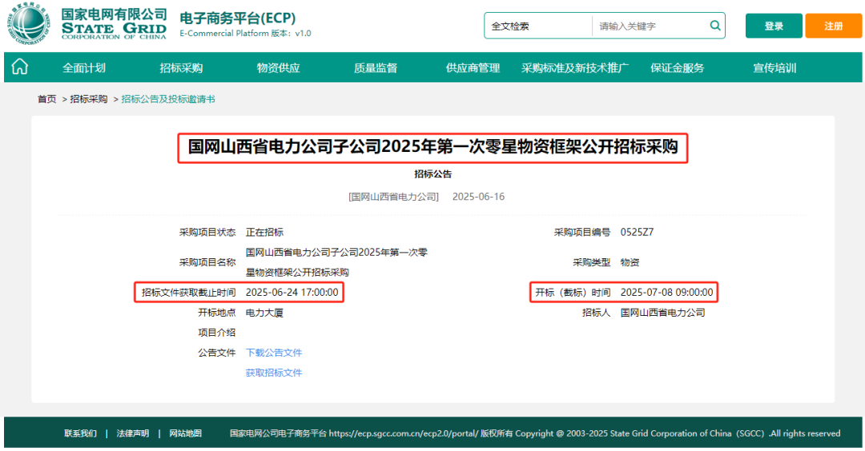Open the 供应商管理 menu
The image size is (865, 451).
473,68
